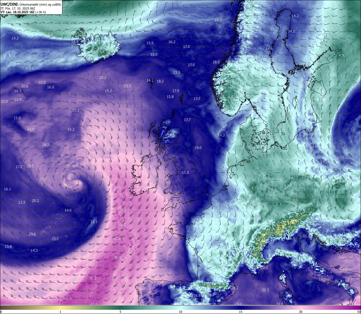Select the 25.1 value over Italy
361x314 pixels.
[x=322, y=279]
